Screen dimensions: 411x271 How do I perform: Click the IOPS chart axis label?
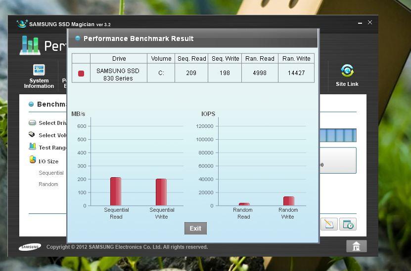(208, 114)
